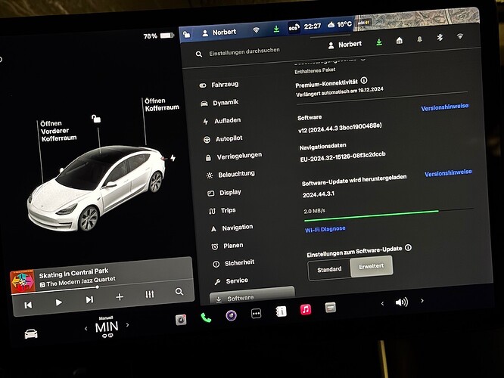Tap the white Tesla car image
504x378 pixels.
(x=96, y=188)
